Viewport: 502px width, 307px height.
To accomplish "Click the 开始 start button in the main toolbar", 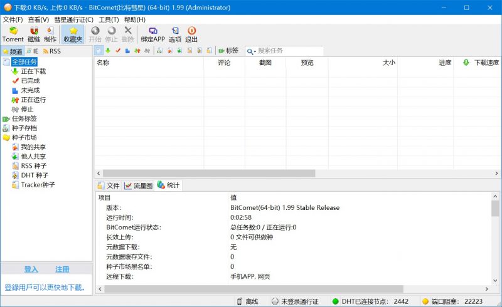I will coord(95,34).
